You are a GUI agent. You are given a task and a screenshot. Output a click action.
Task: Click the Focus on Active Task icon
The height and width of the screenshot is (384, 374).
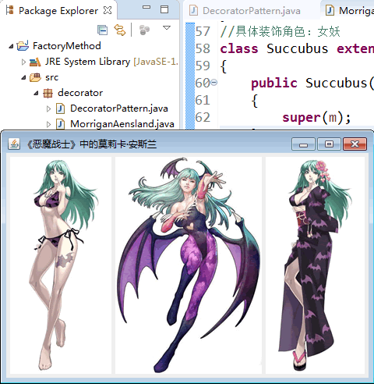(x=144, y=30)
